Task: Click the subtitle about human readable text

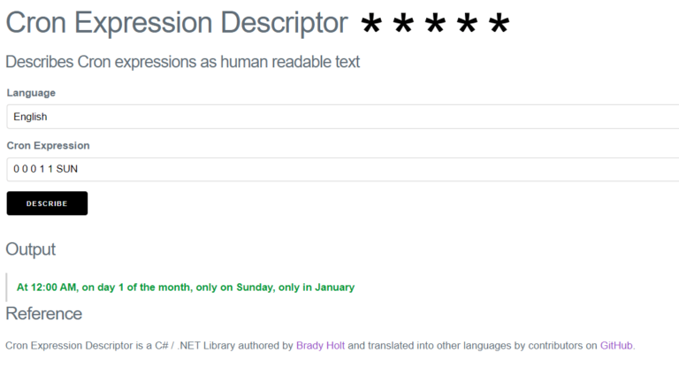Action: click(x=182, y=62)
